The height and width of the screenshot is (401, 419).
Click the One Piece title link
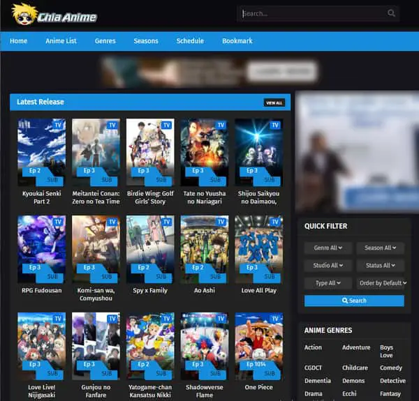[258, 387]
